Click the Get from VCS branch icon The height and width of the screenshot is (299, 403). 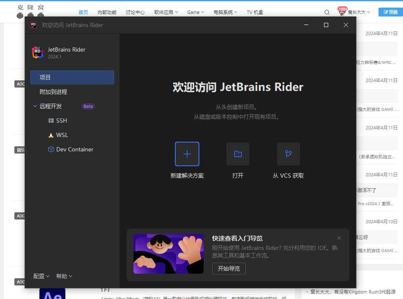[289, 154]
